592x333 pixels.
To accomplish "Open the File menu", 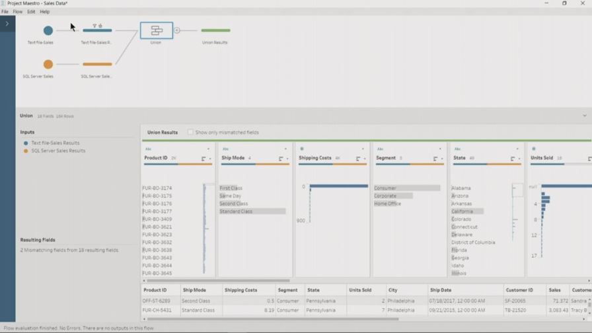I will click(5, 12).
